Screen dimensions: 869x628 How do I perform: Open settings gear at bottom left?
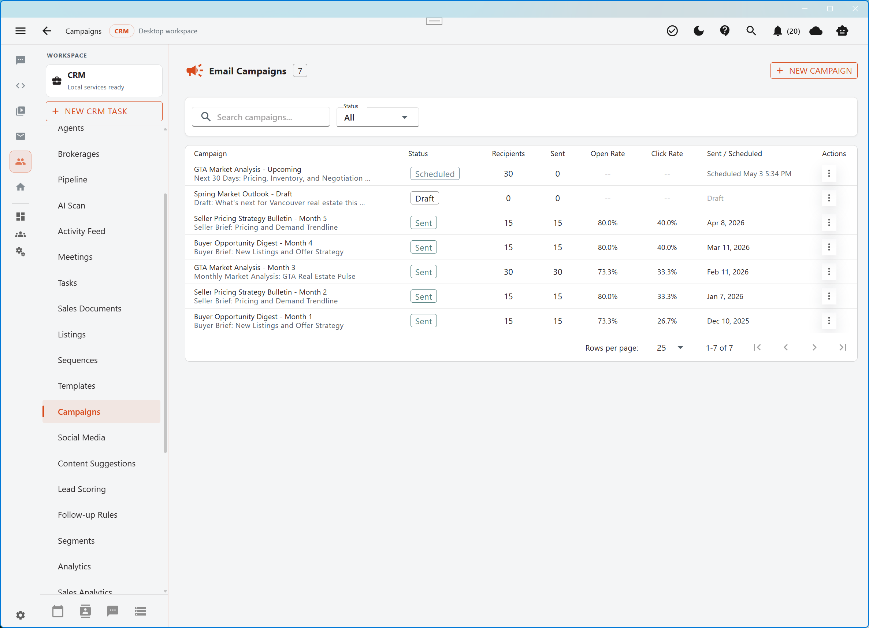[x=20, y=615]
